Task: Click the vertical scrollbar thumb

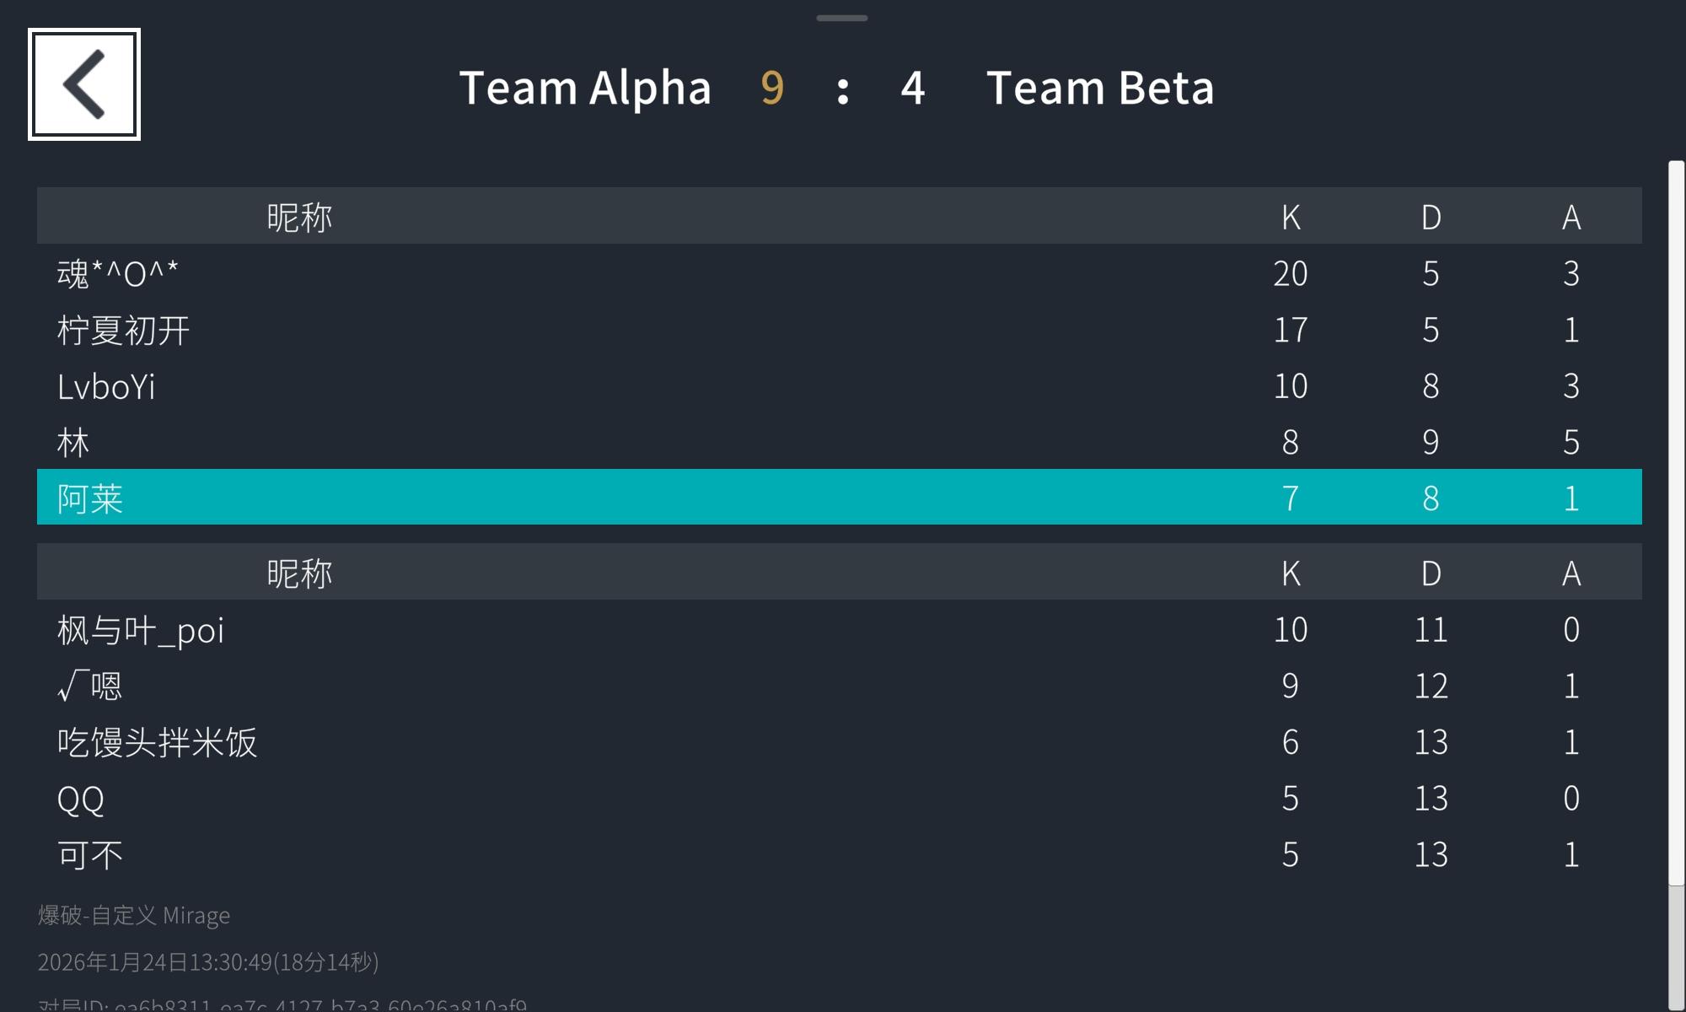Action: [1676, 523]
